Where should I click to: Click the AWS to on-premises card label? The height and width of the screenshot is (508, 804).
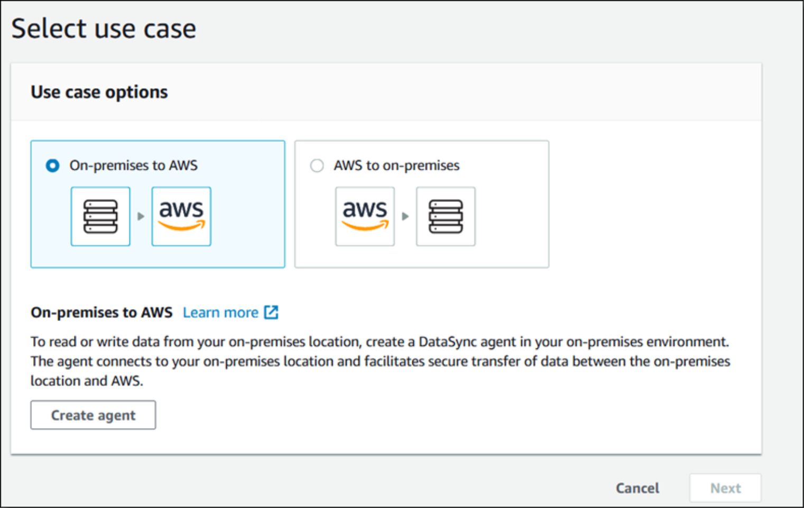pos(396,165)
